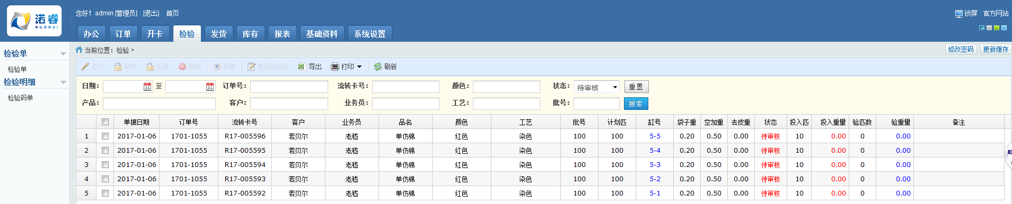
Task: Expand the 打印 dropdown arrow
Action: pyautogui.click(x=359, y=67)
